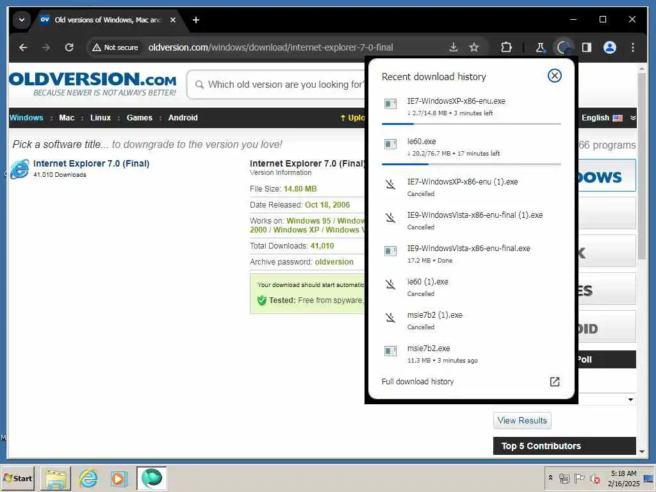656x492 pixels.
Task: Click the address bar URL
Action: [270, 47]
